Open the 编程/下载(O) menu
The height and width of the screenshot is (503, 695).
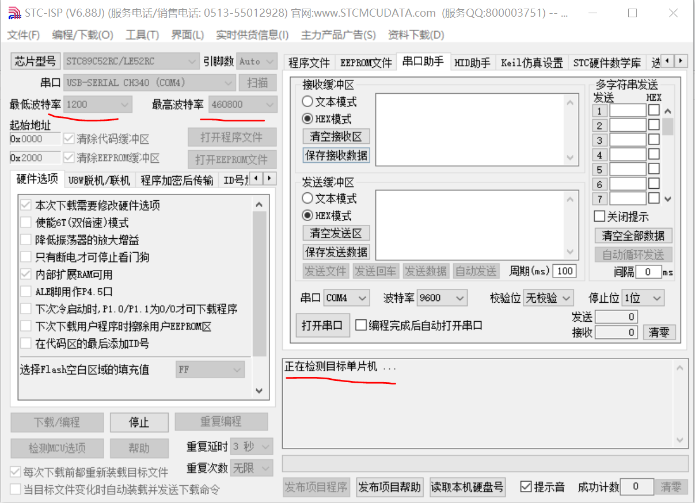tap(83, 35)
